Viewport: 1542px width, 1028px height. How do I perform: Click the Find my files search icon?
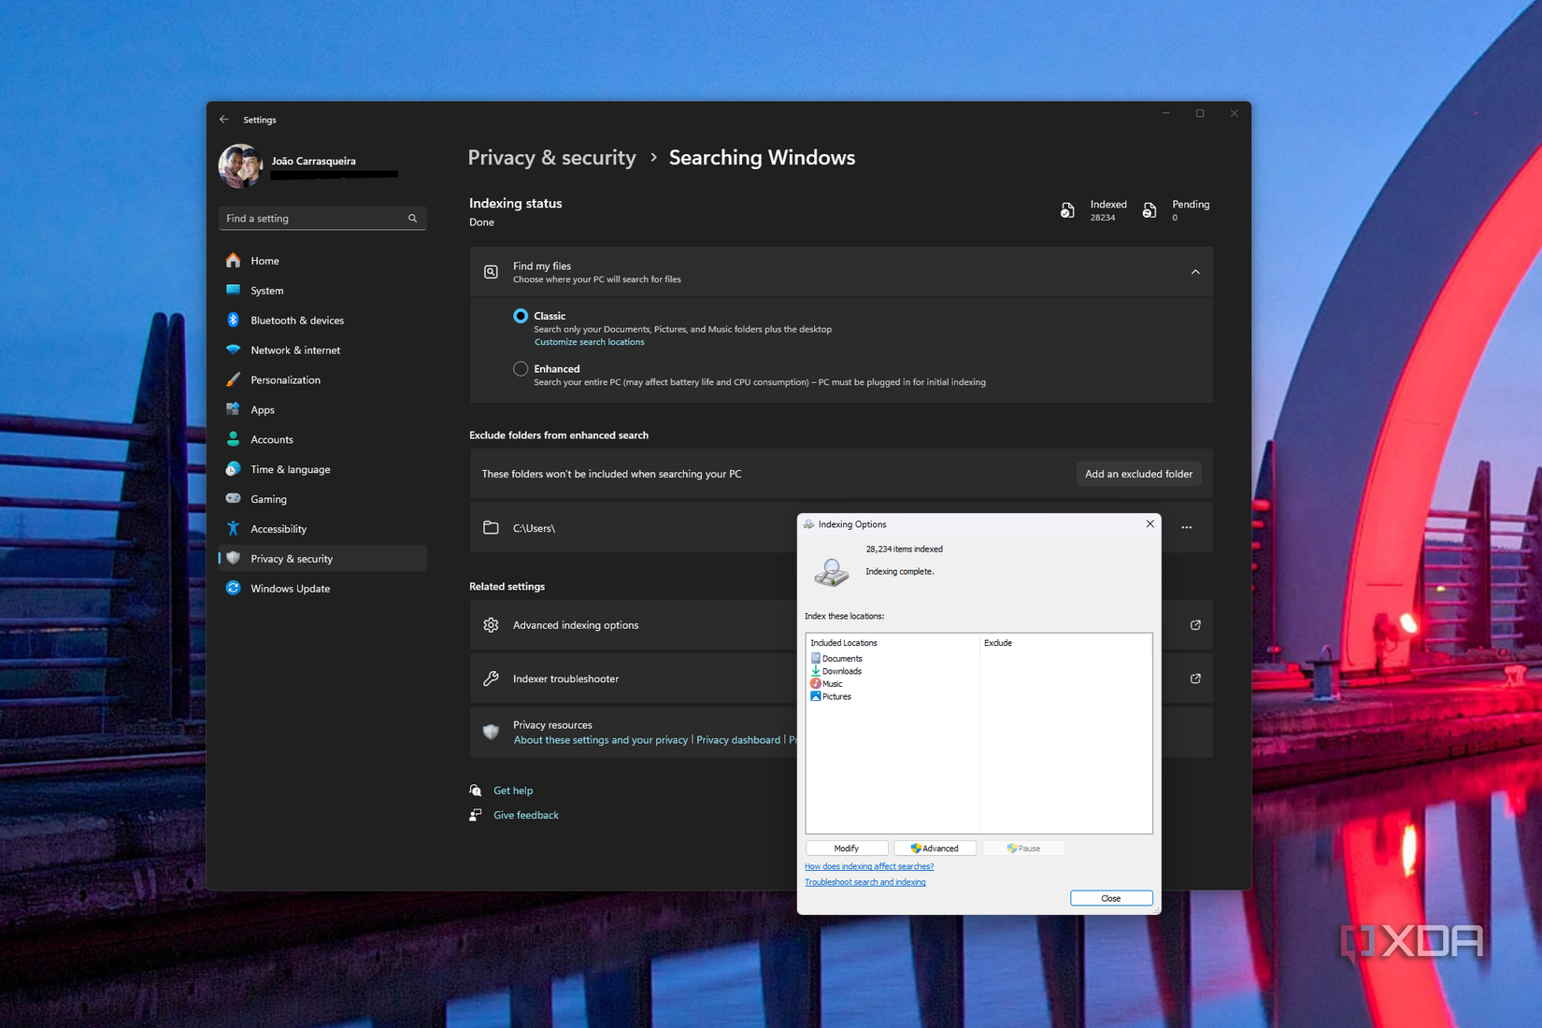click(x=491, y=272)
